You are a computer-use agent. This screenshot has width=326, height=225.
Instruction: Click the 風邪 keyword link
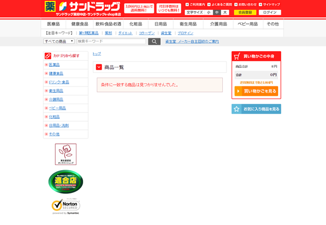coord(108,33)
